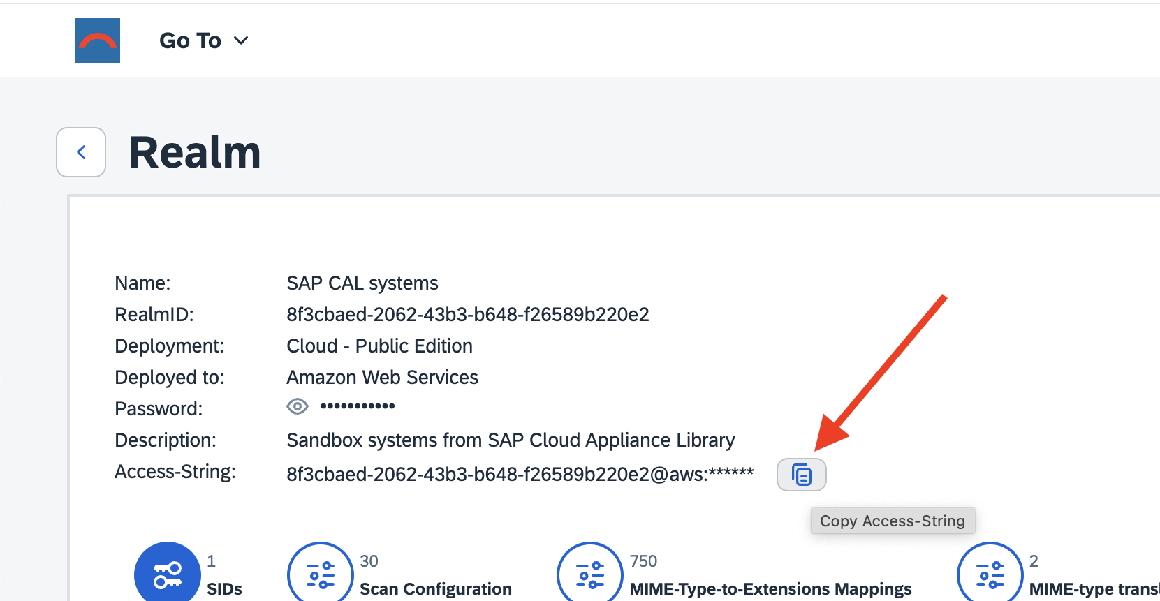Image resolution: width=1160 pixels, height=601 pixels.
Task: Click the name value SAP CAL systems
Action: (x=362, y=283)
